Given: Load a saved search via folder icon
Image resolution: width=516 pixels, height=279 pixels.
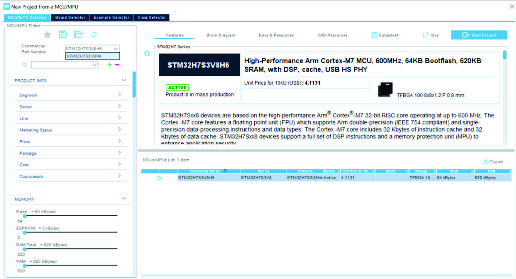Looking at the screenshot, I should click(78, 34).
